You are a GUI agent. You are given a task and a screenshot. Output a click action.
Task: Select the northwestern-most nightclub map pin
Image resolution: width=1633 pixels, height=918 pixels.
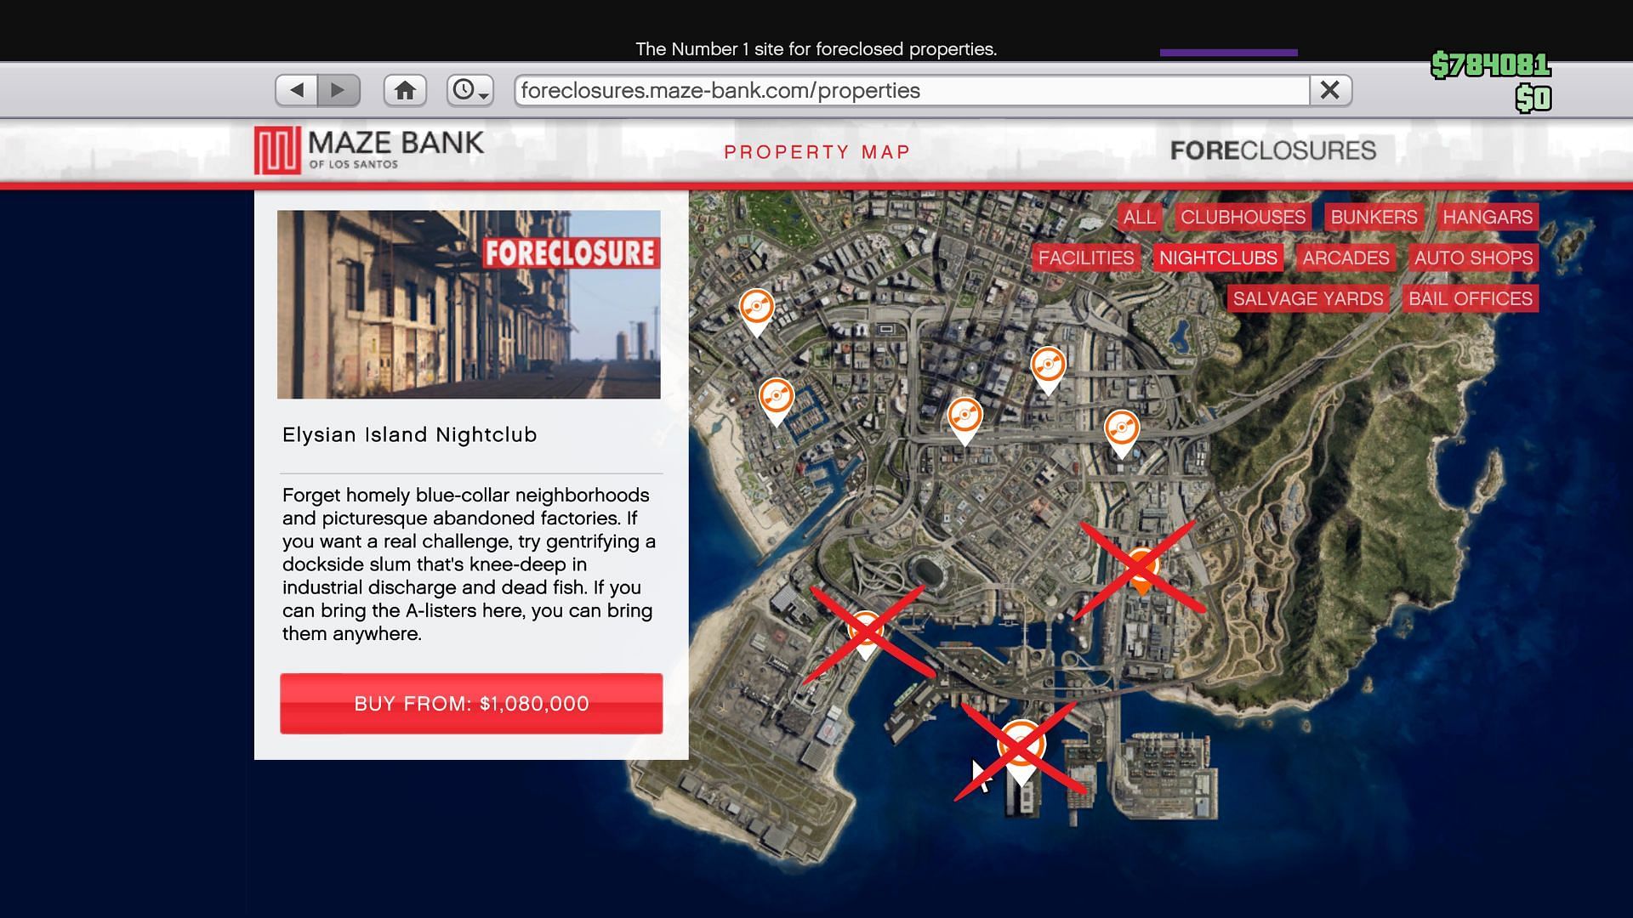pyautogui.click(x=756, y=309)
